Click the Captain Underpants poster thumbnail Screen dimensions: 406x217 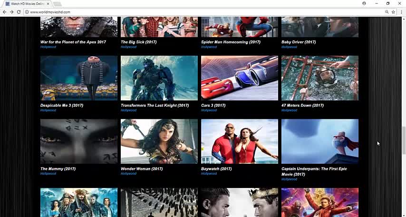(x=320, y=141)
